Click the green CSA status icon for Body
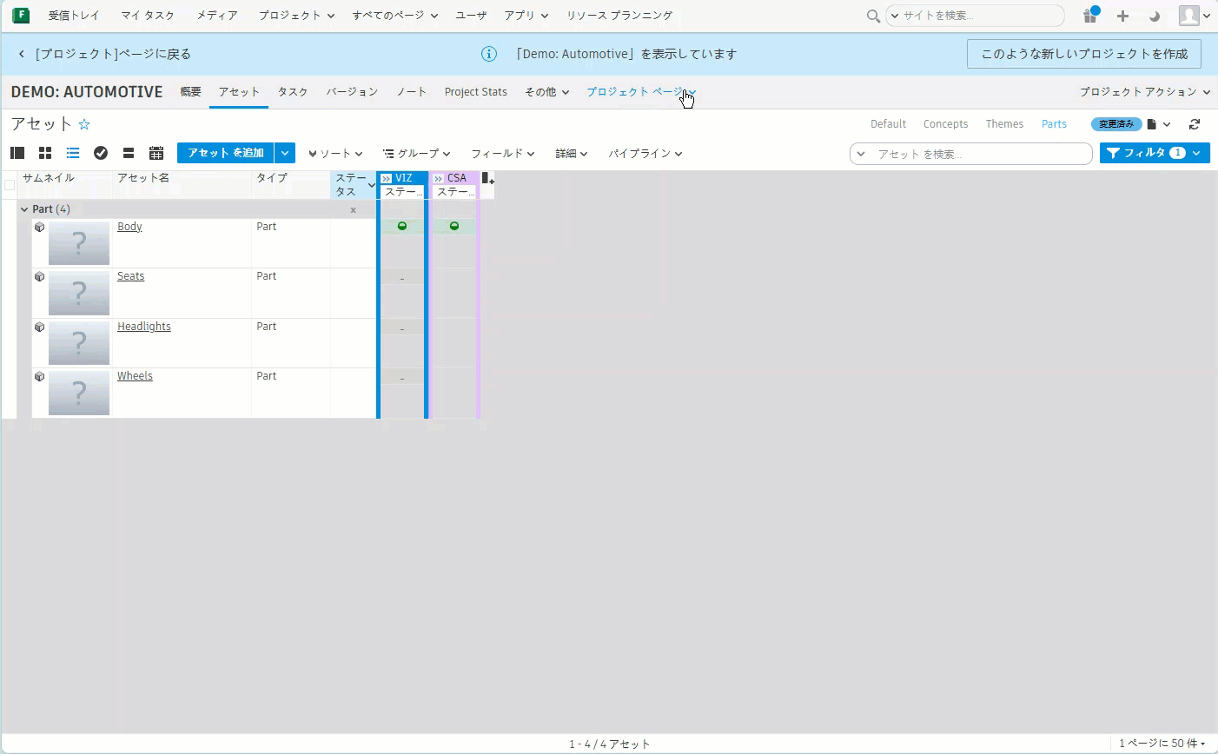The height and width of the screenshot is (754, 1218). (454, 226)
